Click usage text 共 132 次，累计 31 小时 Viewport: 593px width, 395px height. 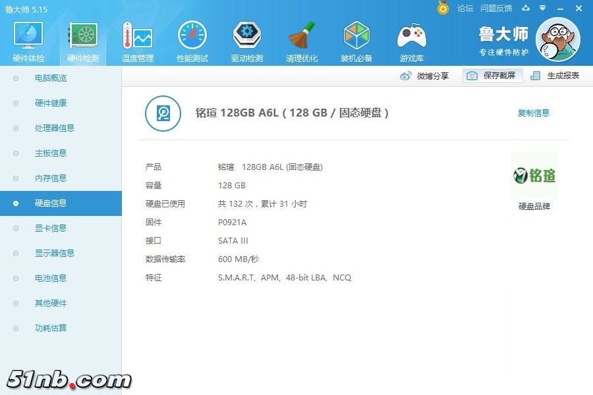point(262,204)
